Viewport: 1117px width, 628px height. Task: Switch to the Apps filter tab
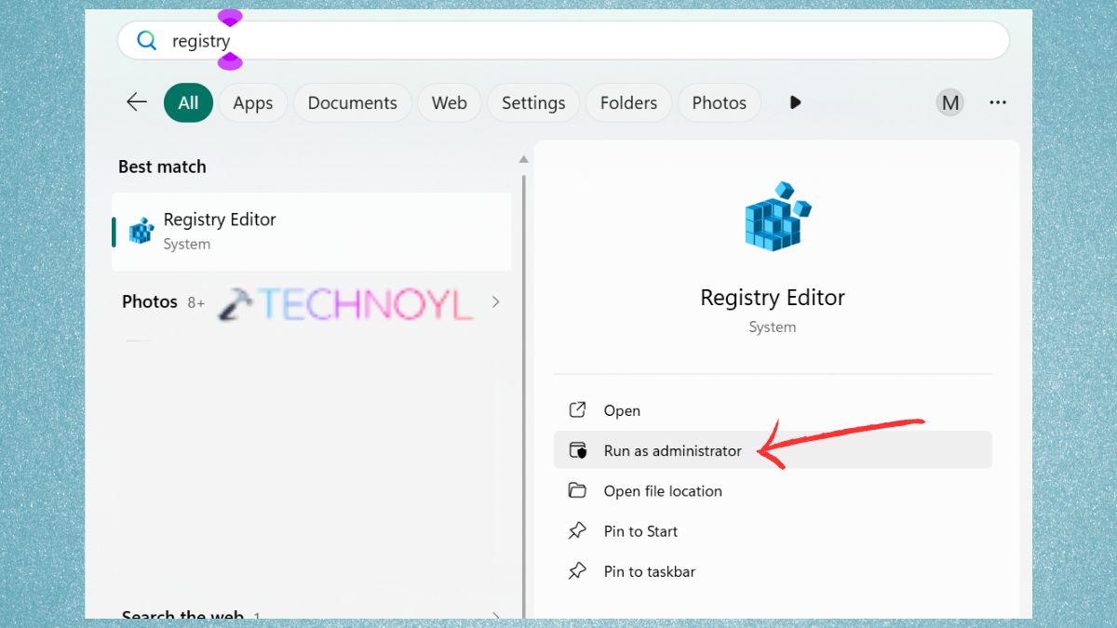[252, 102]
